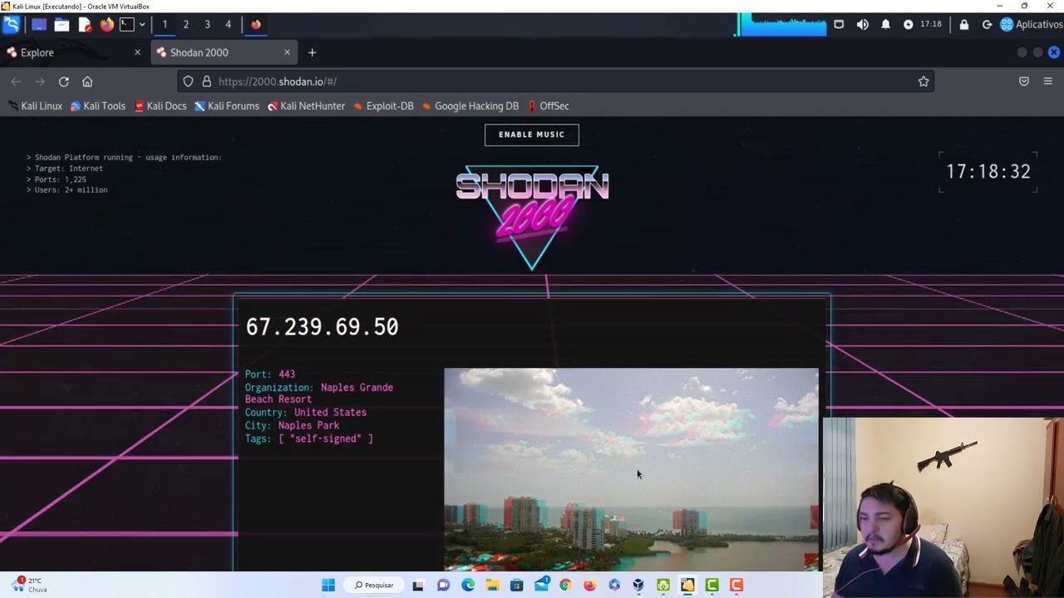Open Microsoft Edge from taskbar
The width and height of the screenshot is (1064, 598).
coord(468,586)
